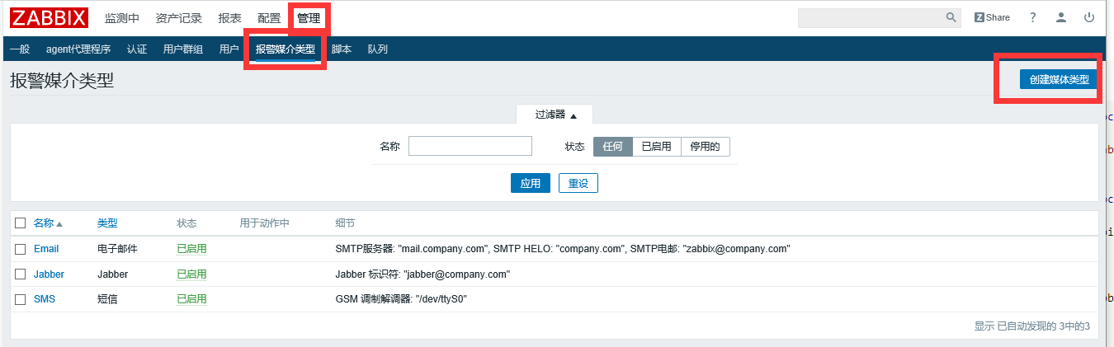Sort the table by 类型 column

107,223
